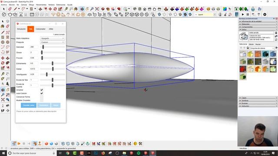
Task: Select the Circle tool in left toolbar
Action: [x=3, y=42]
